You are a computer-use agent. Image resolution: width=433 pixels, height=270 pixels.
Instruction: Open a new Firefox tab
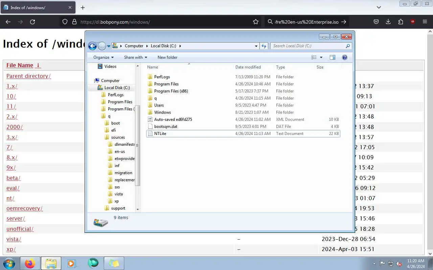pos(83,7)
